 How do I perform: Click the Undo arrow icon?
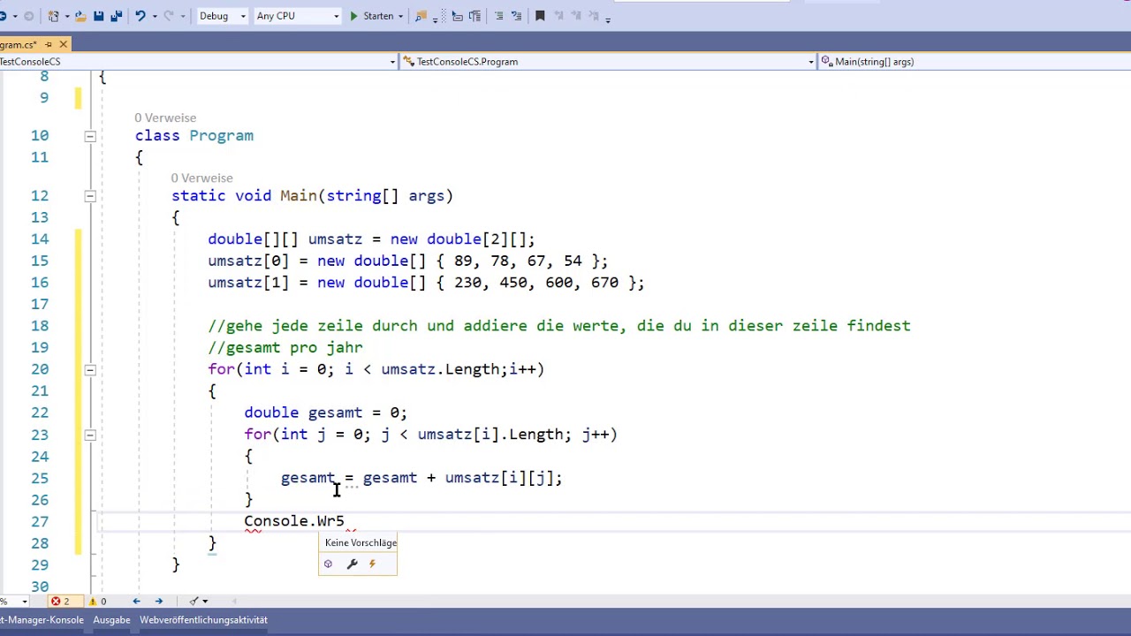point(140,16)
